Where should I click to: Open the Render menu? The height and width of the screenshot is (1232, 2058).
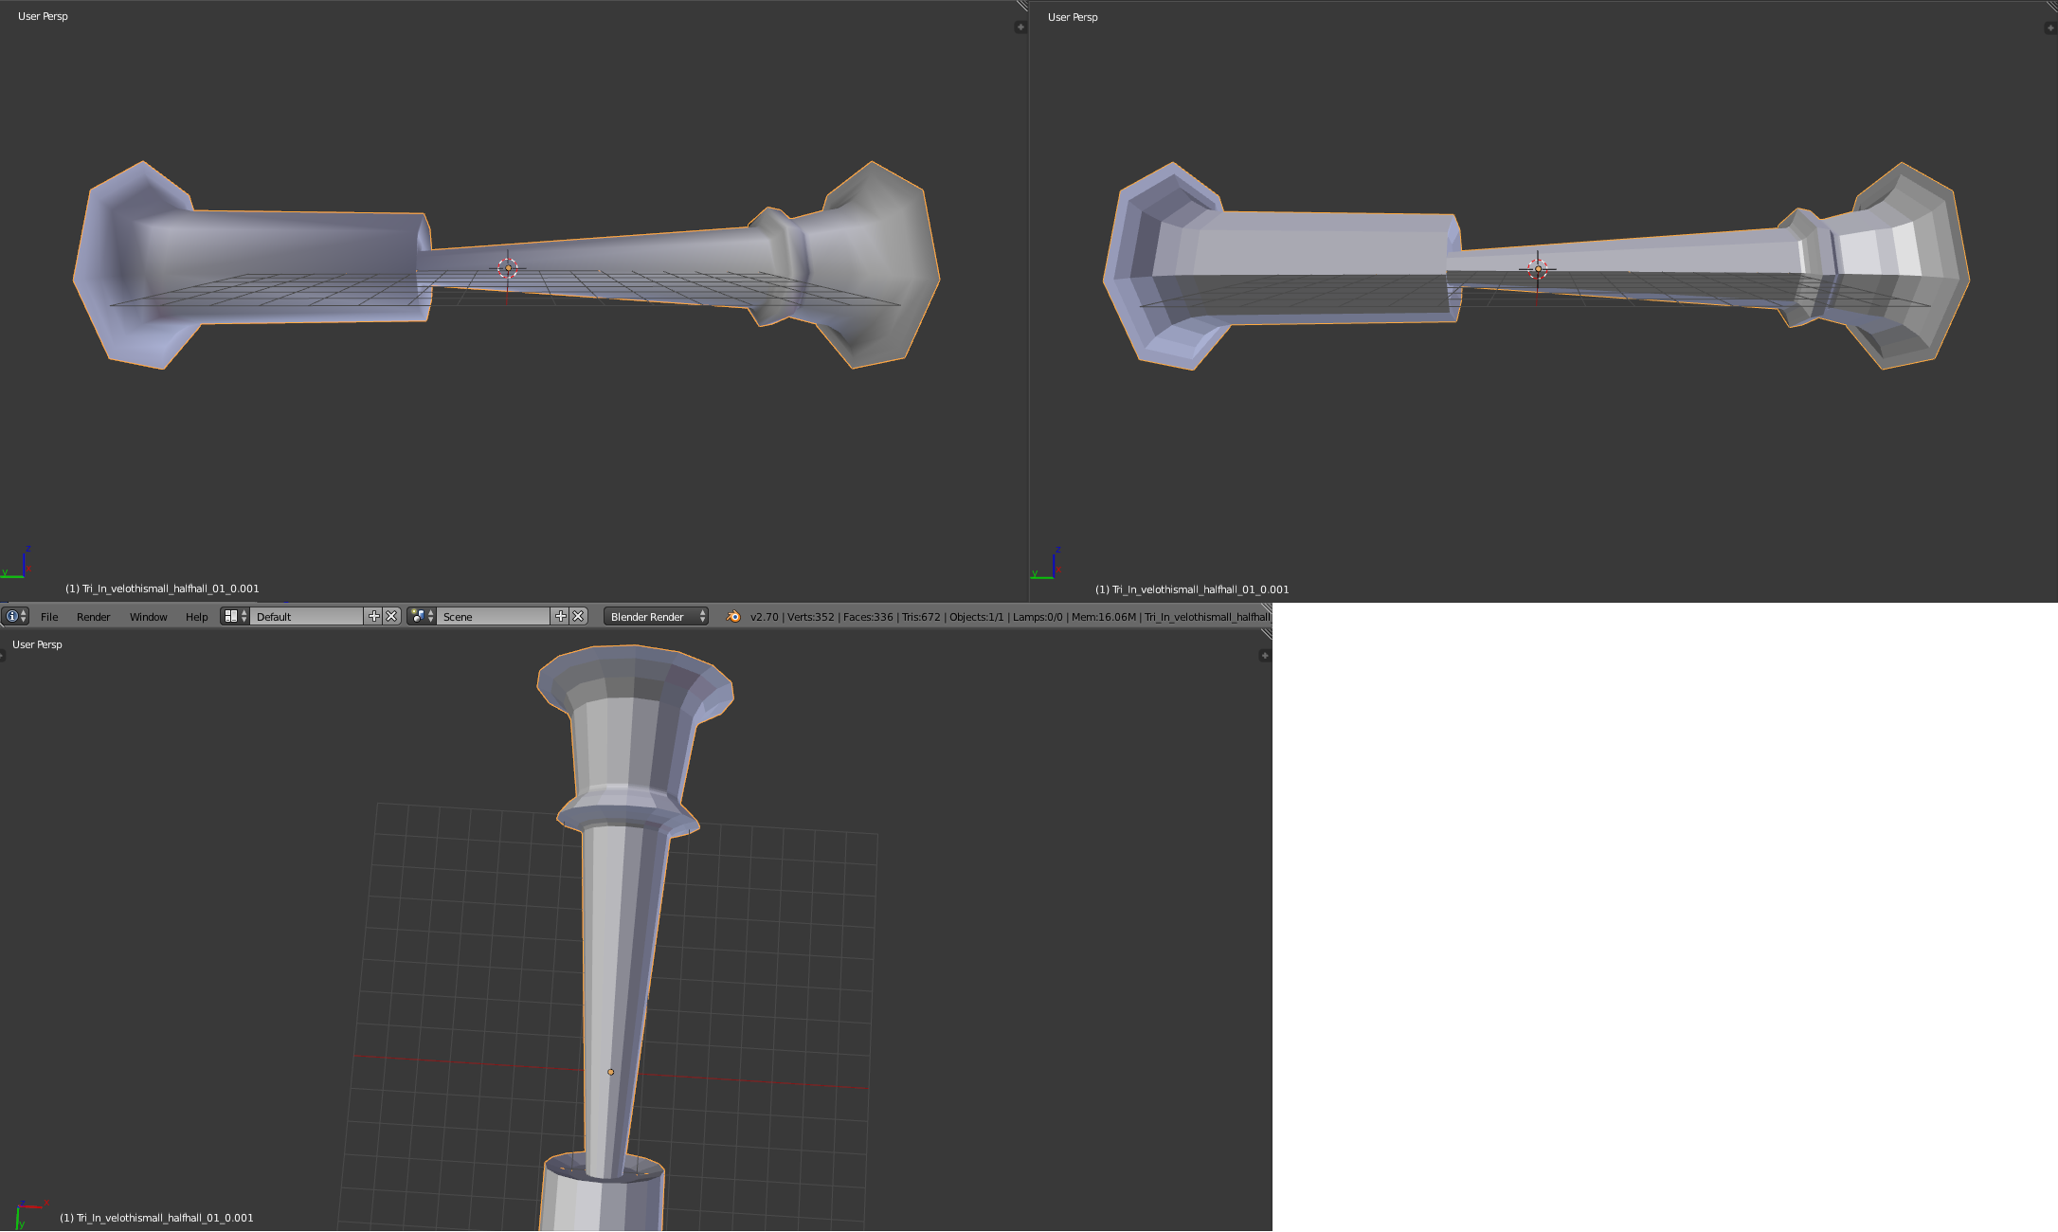point(94,617)
